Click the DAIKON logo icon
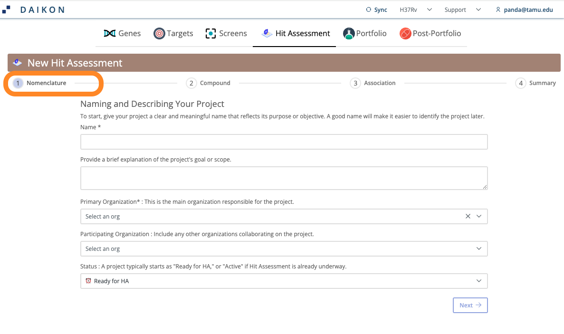This screenshot has height=334, width=564. [6, 10]
